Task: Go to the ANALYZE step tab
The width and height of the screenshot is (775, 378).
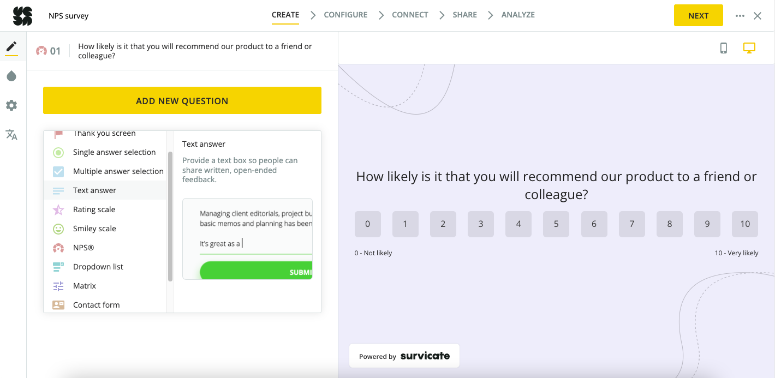Action: pos(518,15)
